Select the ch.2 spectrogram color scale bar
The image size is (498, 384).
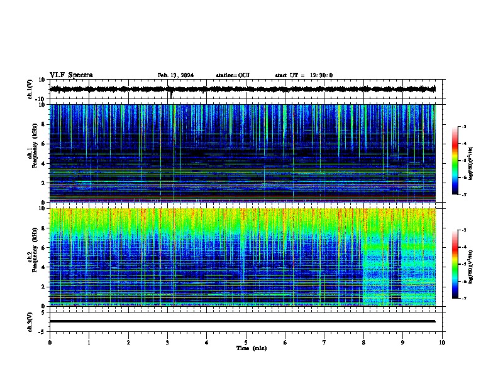(455, 264)
